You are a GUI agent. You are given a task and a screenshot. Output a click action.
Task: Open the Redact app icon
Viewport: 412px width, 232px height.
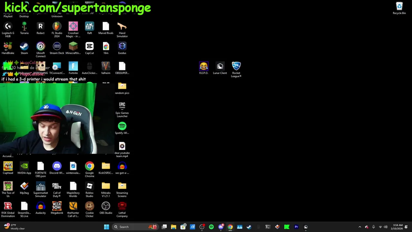[x=41, y=28]
